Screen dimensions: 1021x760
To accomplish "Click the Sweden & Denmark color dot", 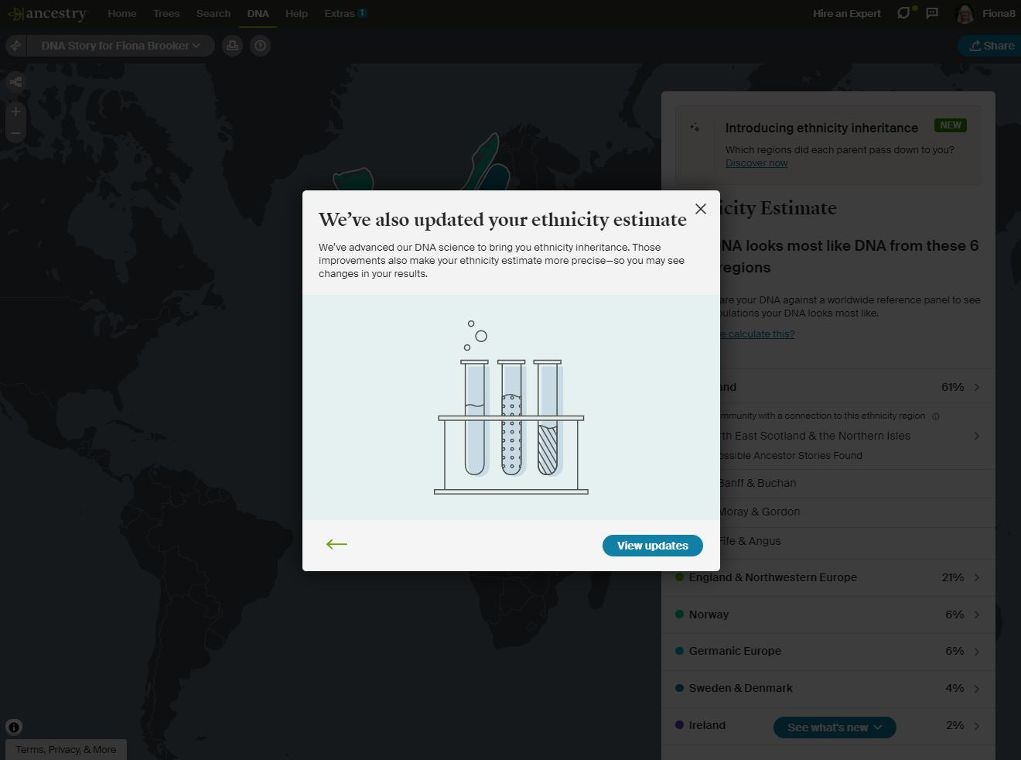I will coord(679,688).
